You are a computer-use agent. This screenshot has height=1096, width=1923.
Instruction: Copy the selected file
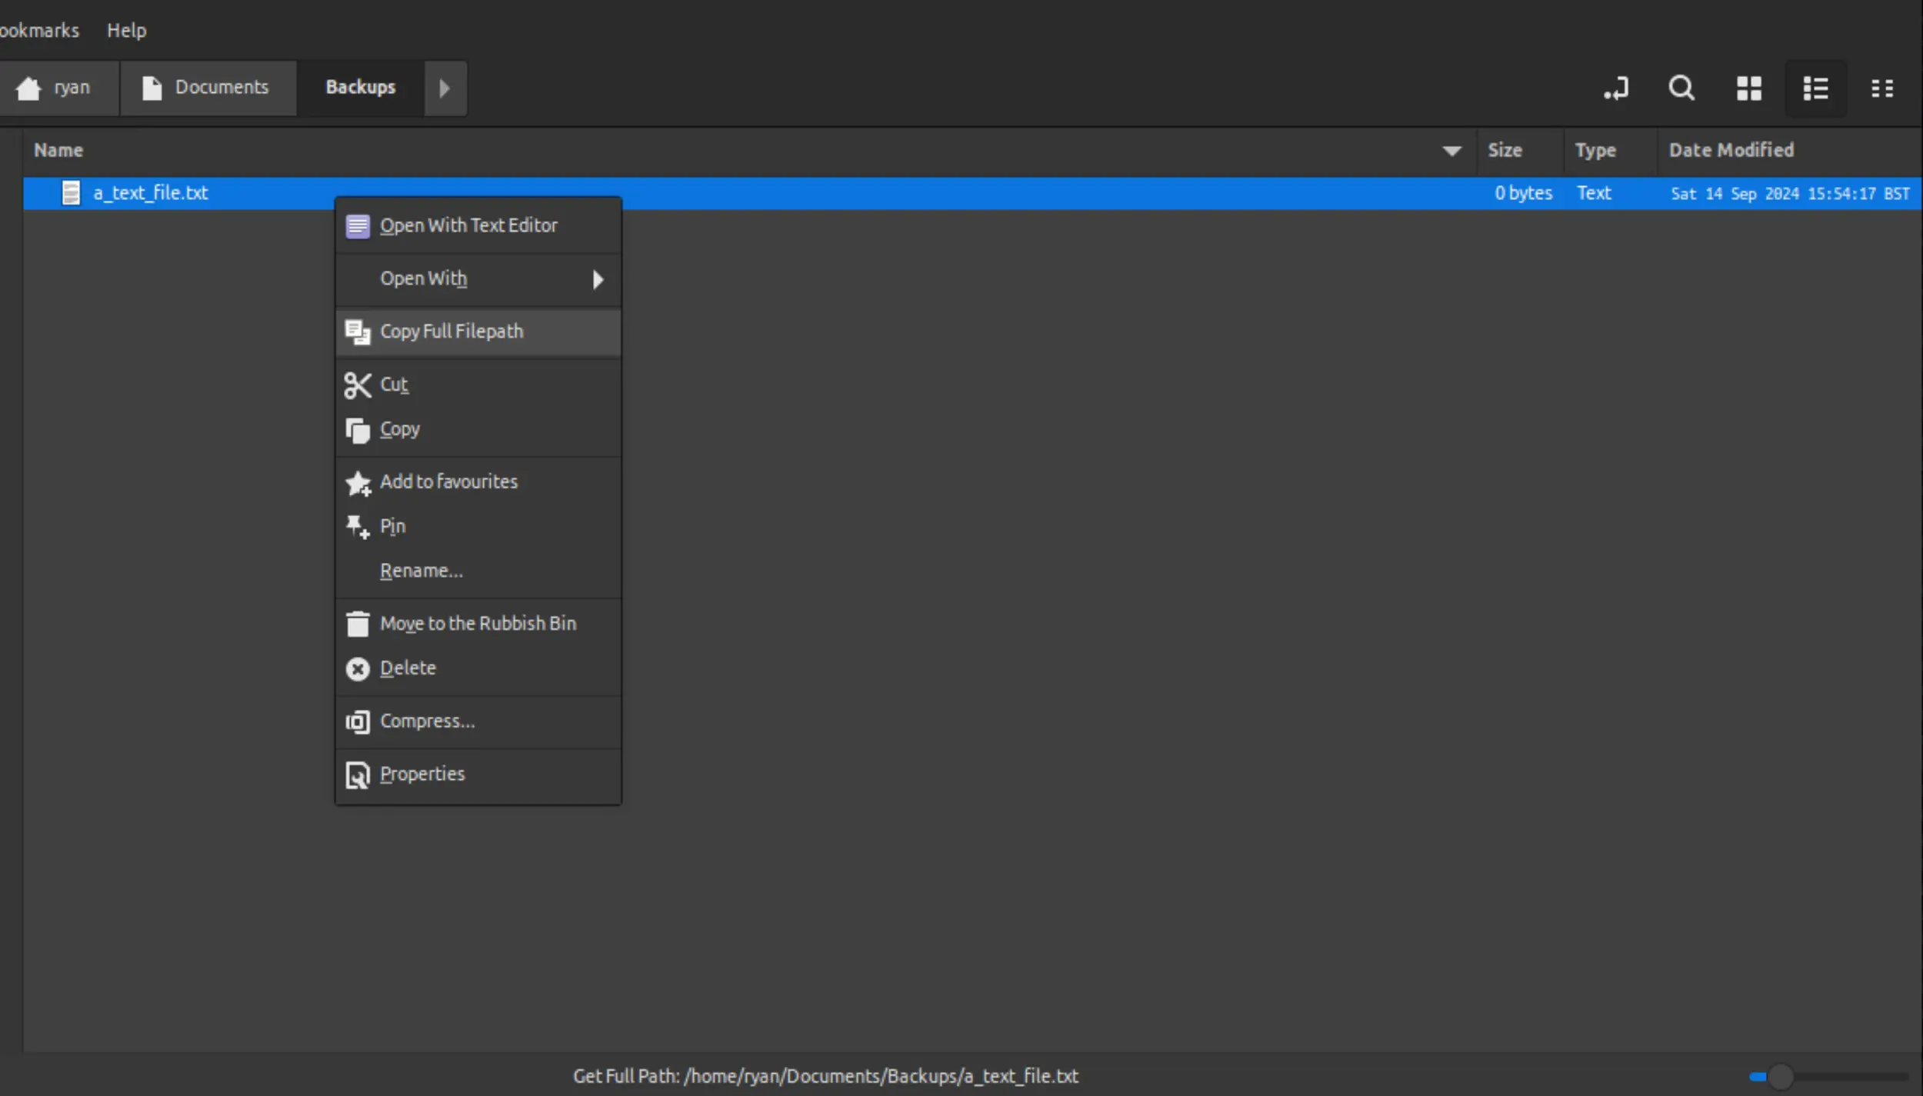click(401, 428)
